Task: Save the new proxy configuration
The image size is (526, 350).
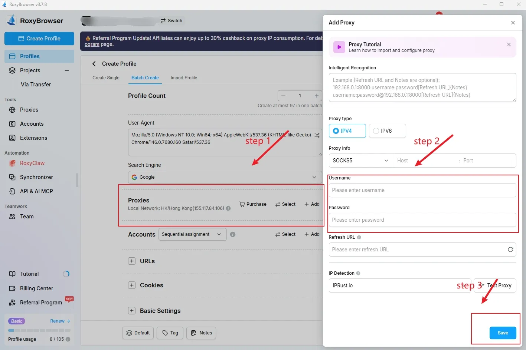Action: click(503, 333)
